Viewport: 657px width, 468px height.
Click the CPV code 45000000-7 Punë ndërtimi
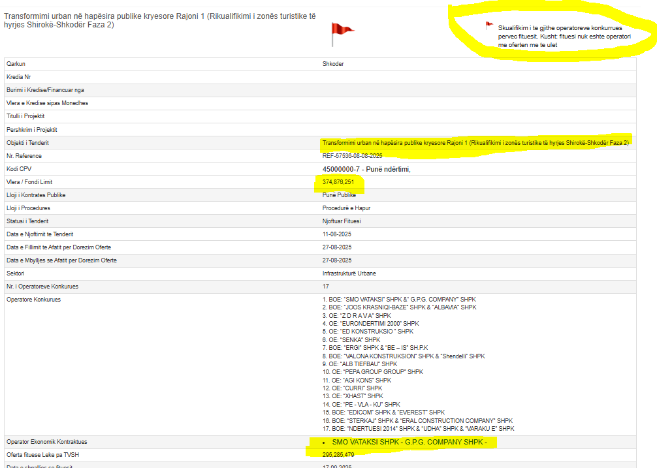coord(366,169)
